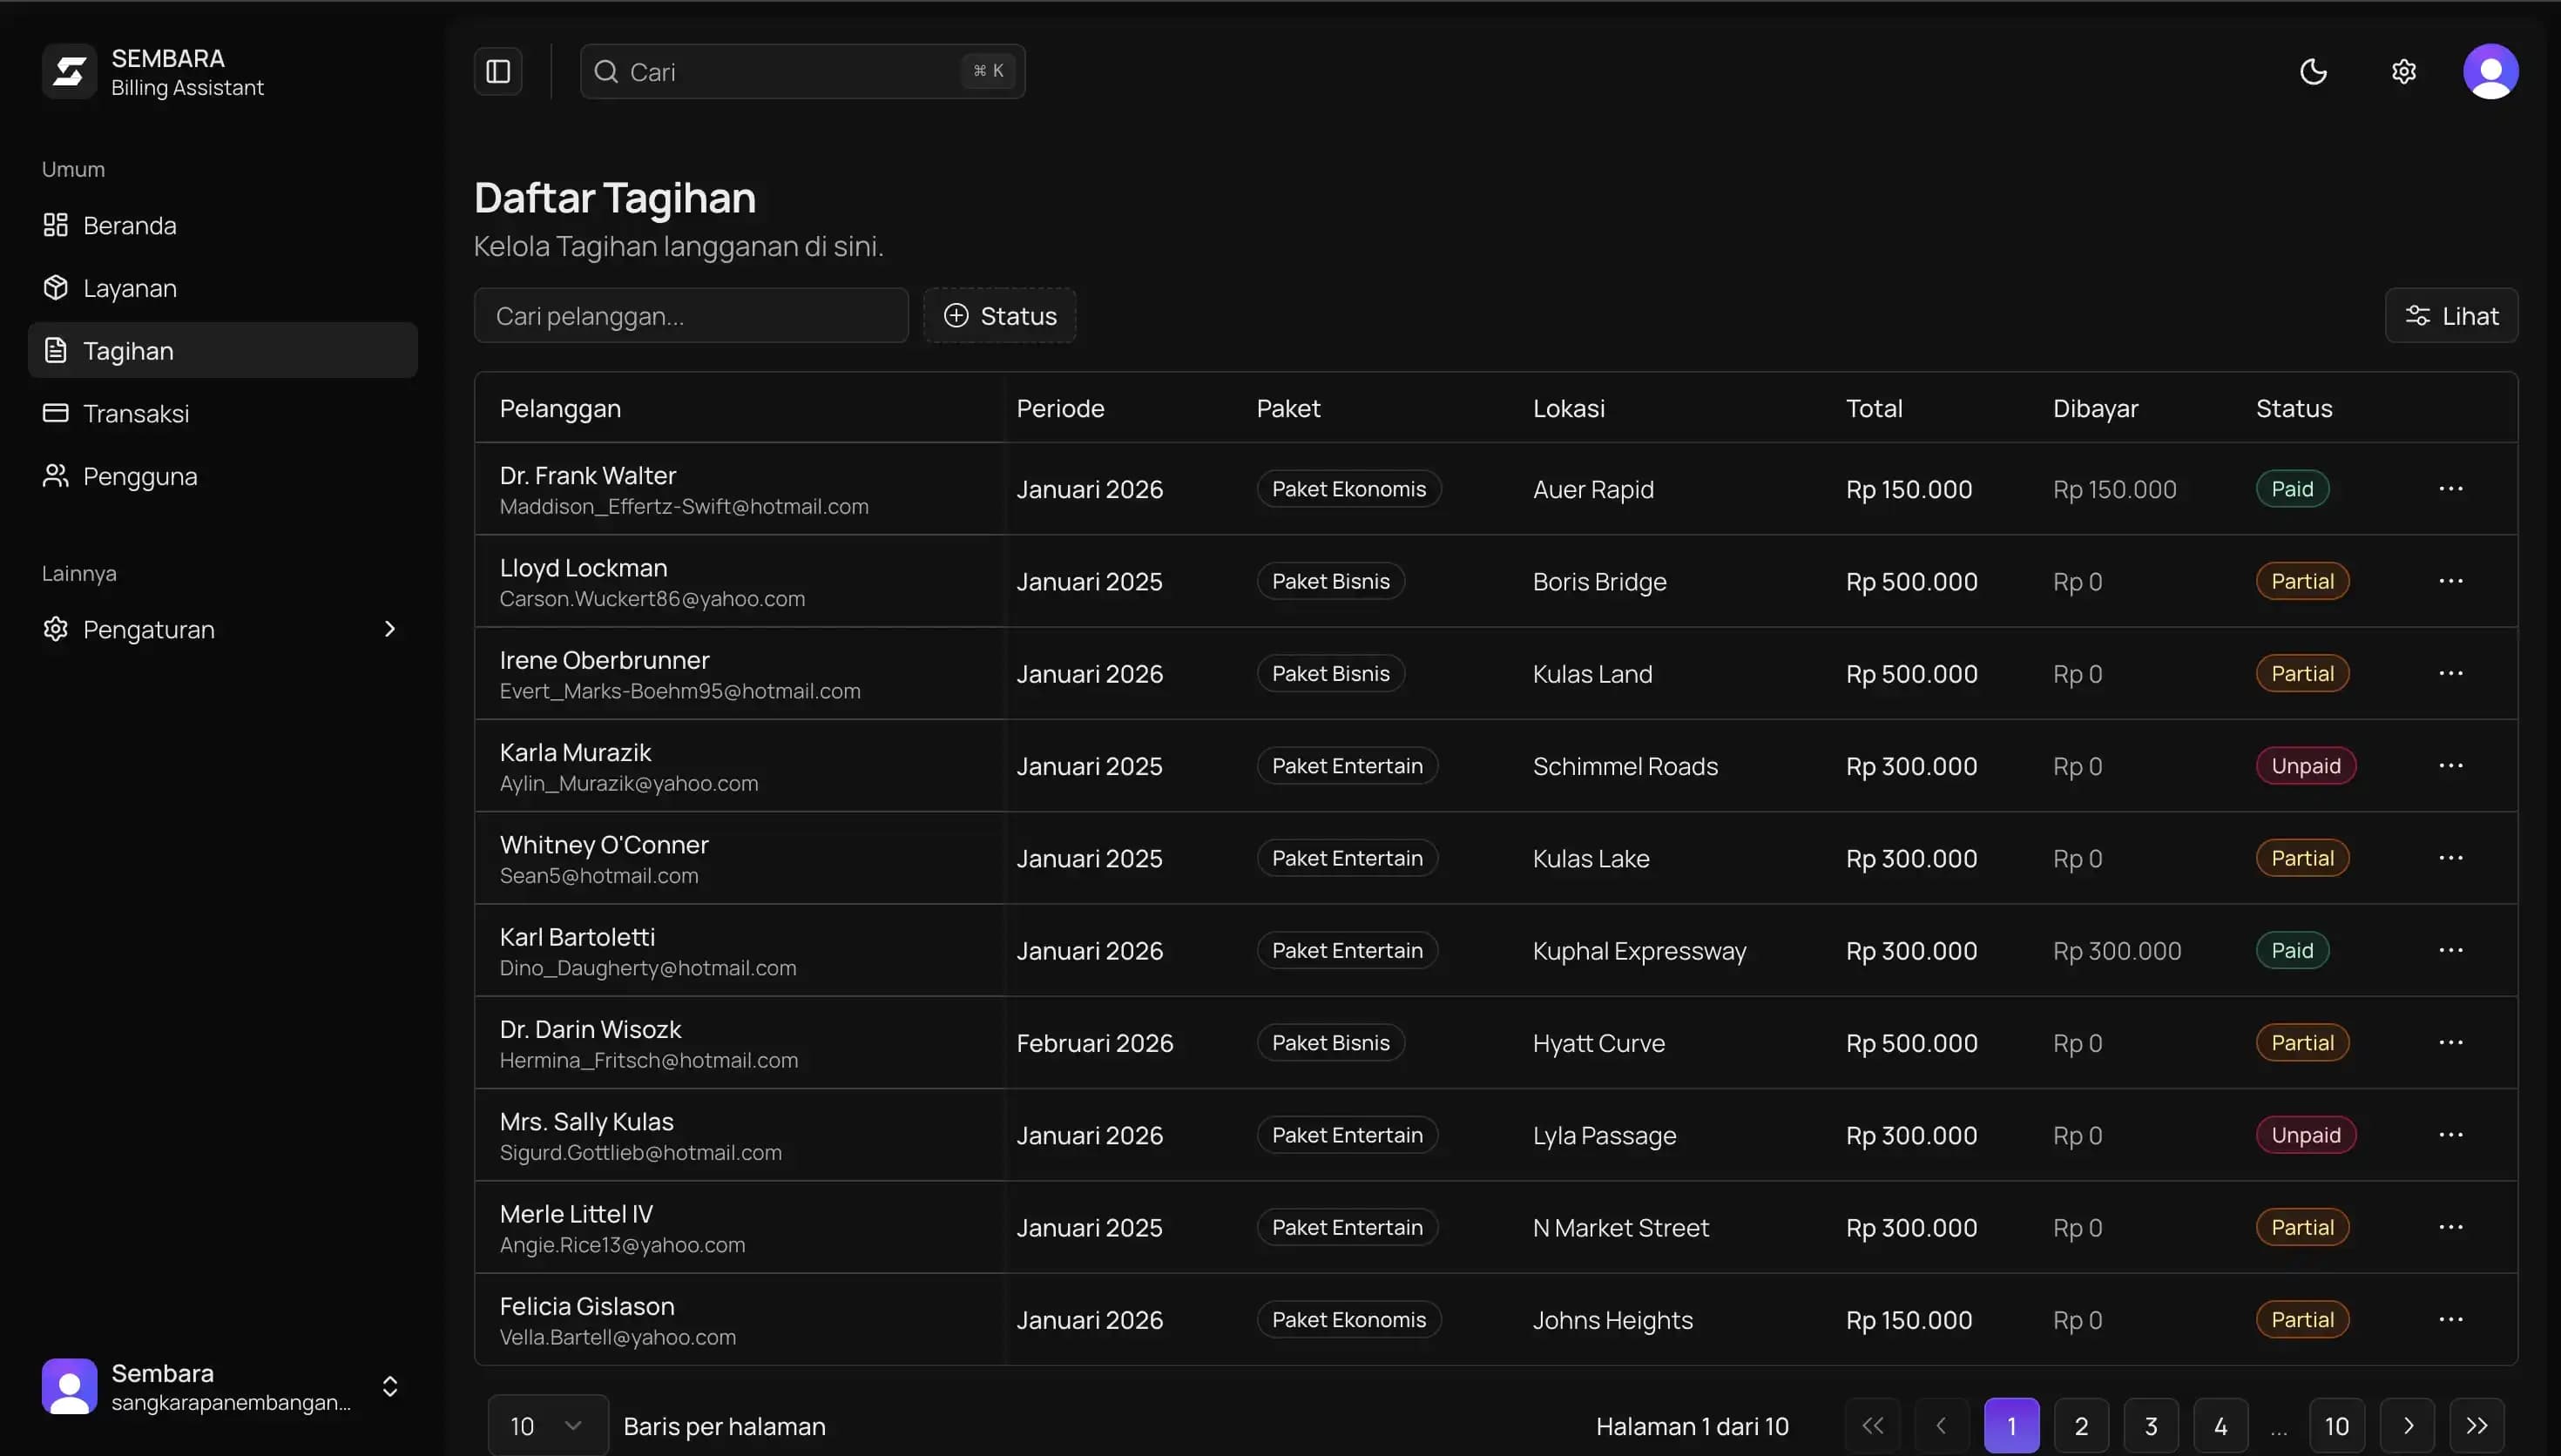Go to the next page arrow
The width and height of the screenshot is (2561, 1456).
tap(2407, 1426)
